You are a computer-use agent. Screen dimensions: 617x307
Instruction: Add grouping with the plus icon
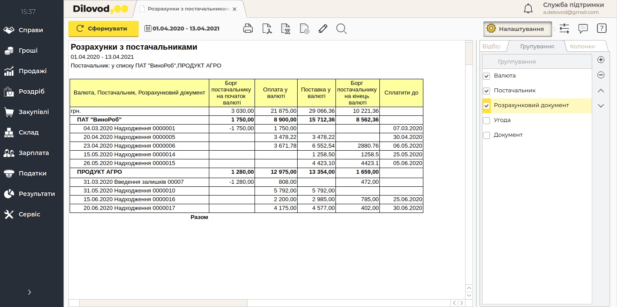coord(601,60)
